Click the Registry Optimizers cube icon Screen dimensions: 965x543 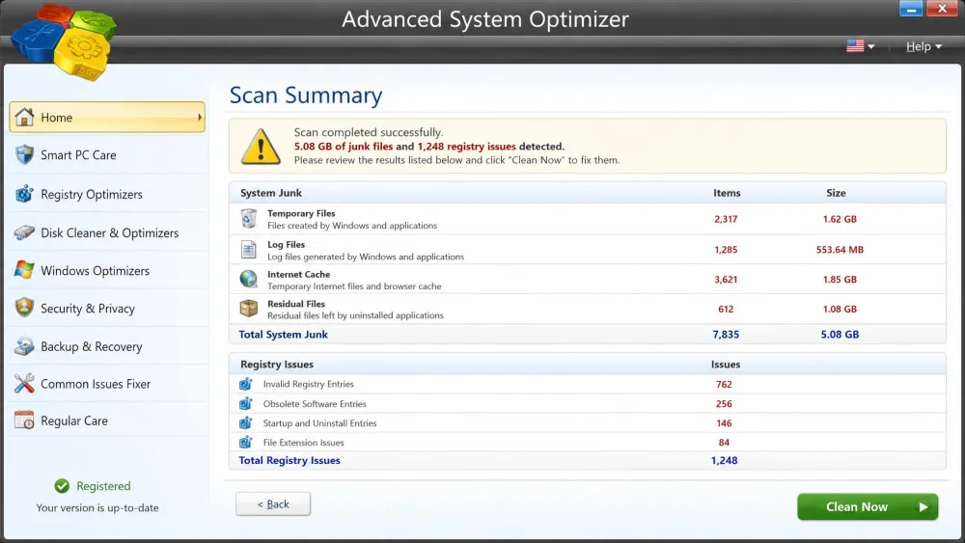[x=25, y=194]
